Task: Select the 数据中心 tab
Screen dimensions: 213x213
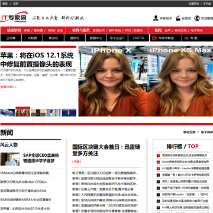Action: click(x=96, y=38)
